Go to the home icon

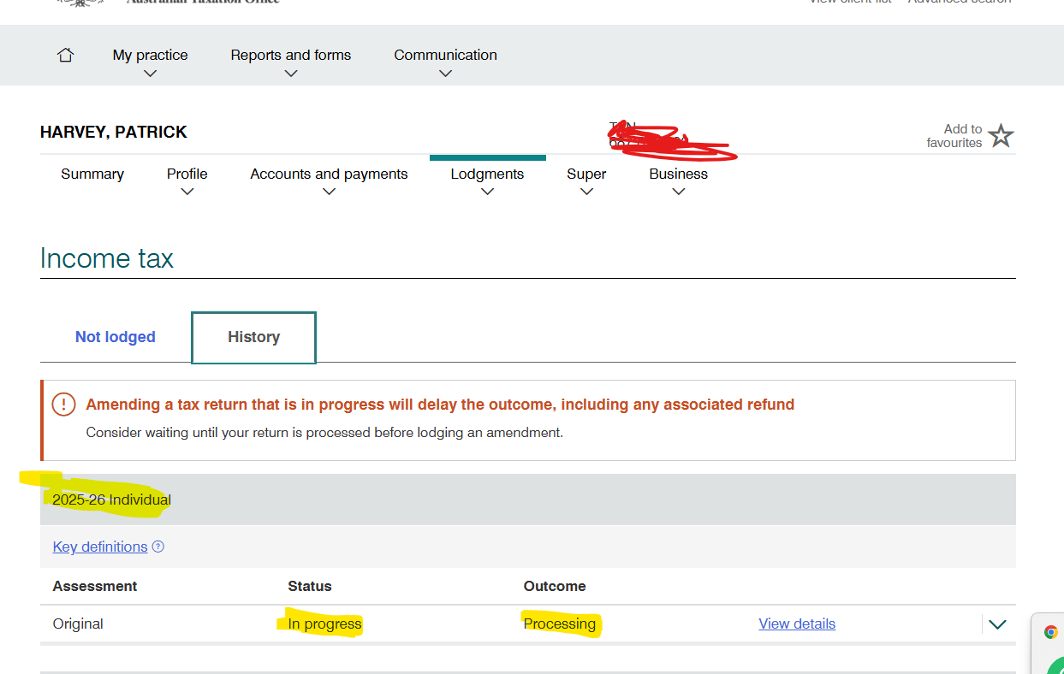(x=65, y=56)
